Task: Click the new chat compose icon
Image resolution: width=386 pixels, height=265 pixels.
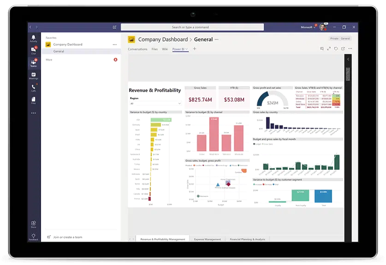Action: coord(114,27)
